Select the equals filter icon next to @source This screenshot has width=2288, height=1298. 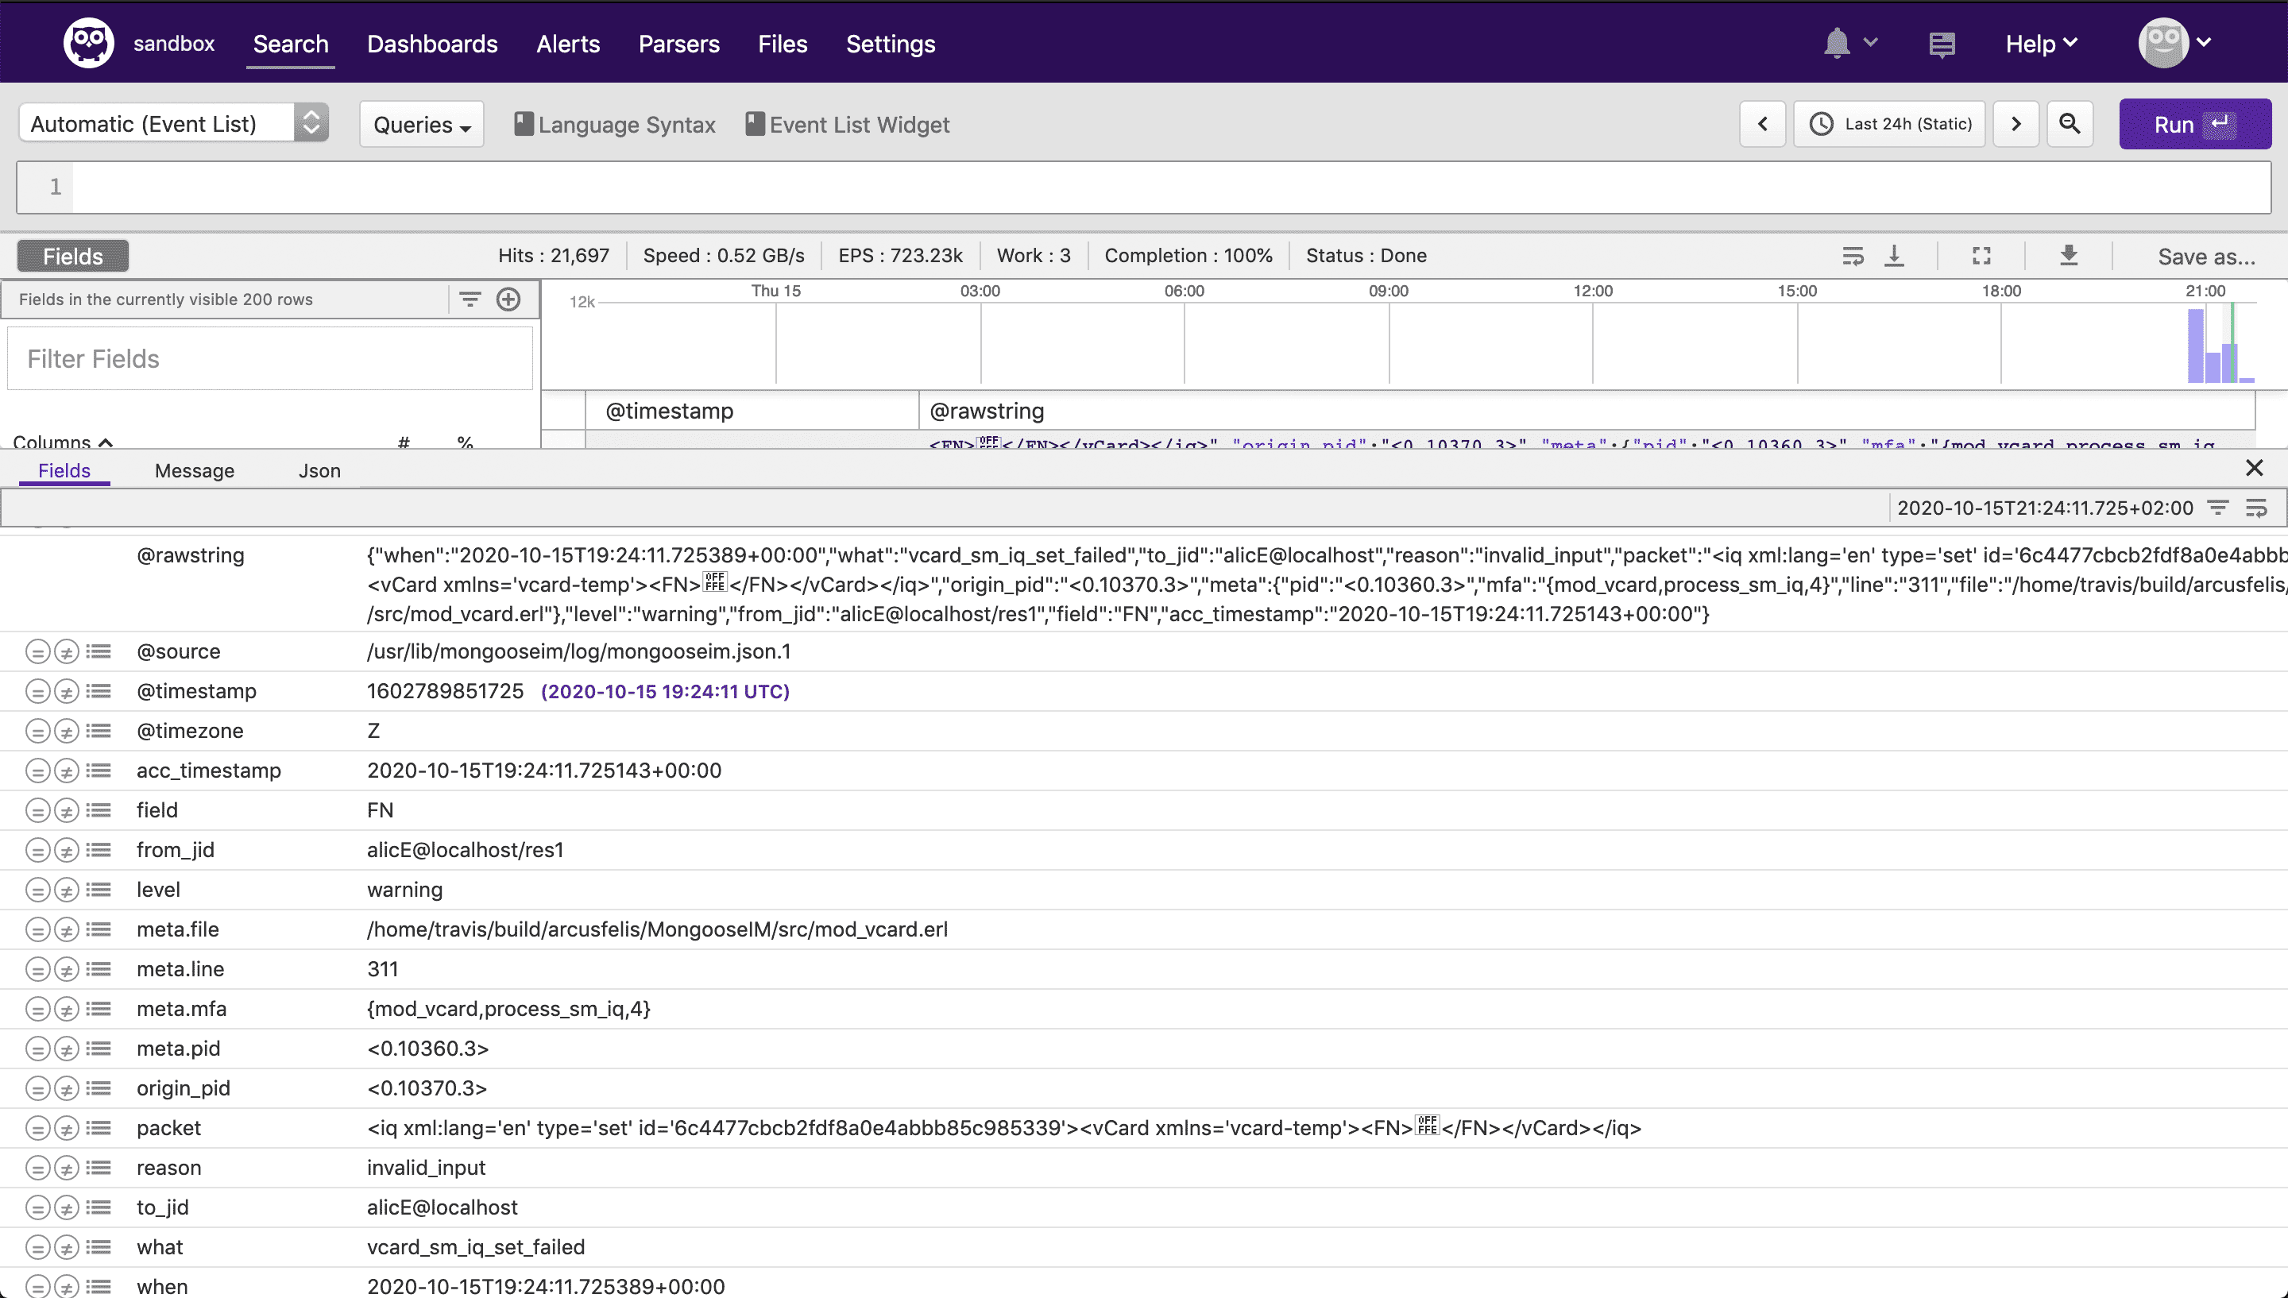click(37, 651)
